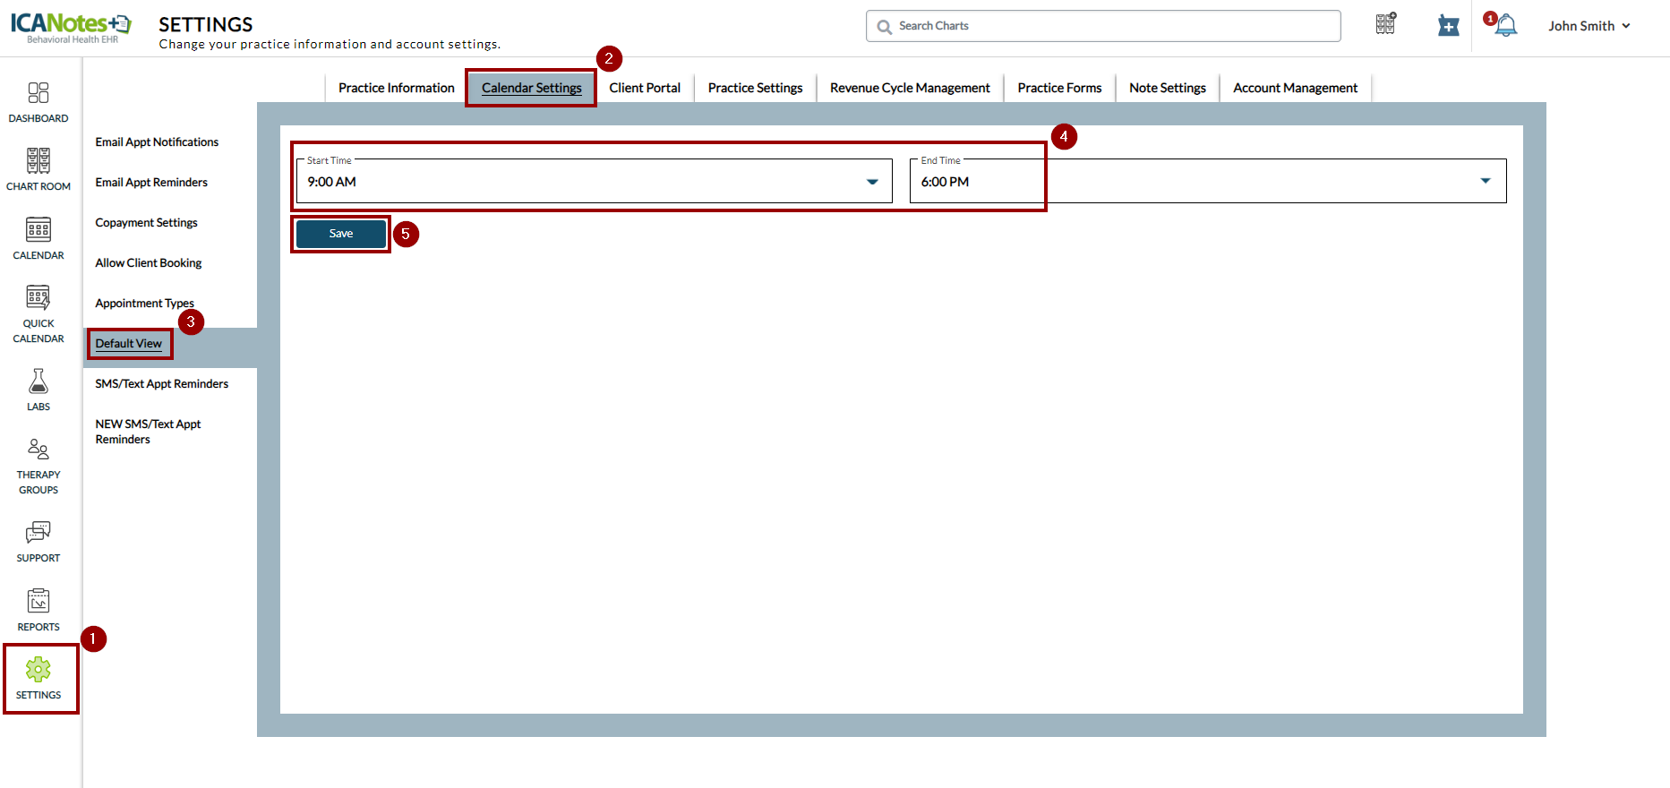
Task: Click the Settings gear icon
Action: coord(39,671)
